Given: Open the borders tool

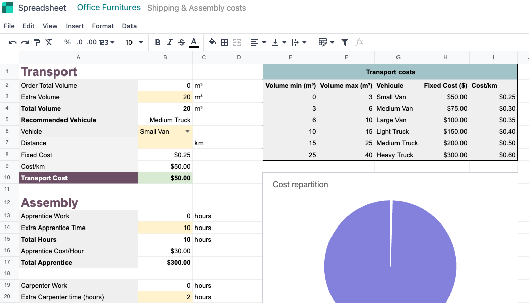Looking at the screenshot, I should tap(225, 42).
